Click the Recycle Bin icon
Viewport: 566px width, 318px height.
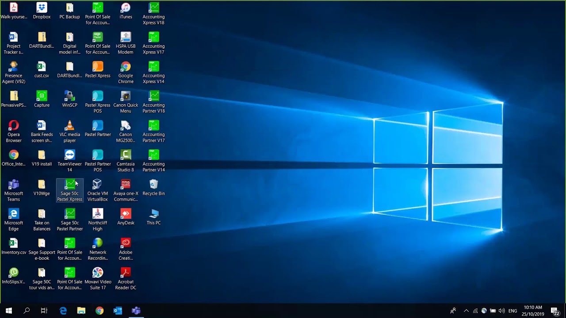coord(153,188)
